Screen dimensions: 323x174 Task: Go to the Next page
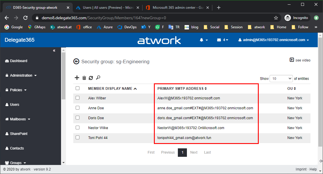[x=194, y=152]
